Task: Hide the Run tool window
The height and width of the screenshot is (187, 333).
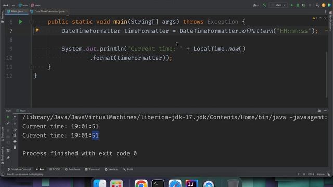Action: point(325,111)
